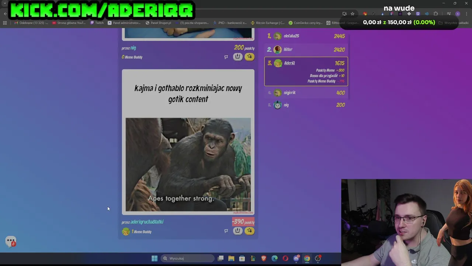Open the Windows Start menu
Image resolution: width=472 pixels, height=266 pixels.
coord(155,258)
